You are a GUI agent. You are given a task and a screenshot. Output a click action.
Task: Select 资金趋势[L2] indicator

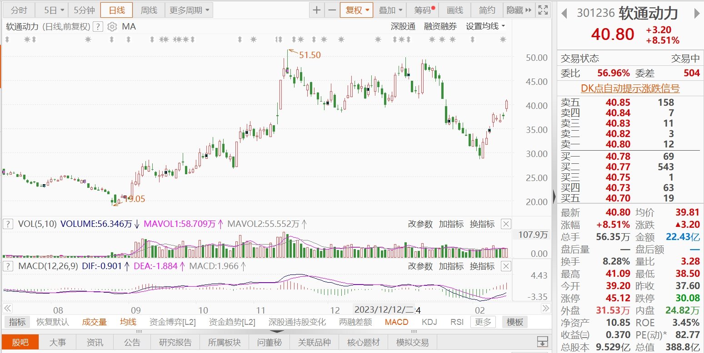(232, 322)
